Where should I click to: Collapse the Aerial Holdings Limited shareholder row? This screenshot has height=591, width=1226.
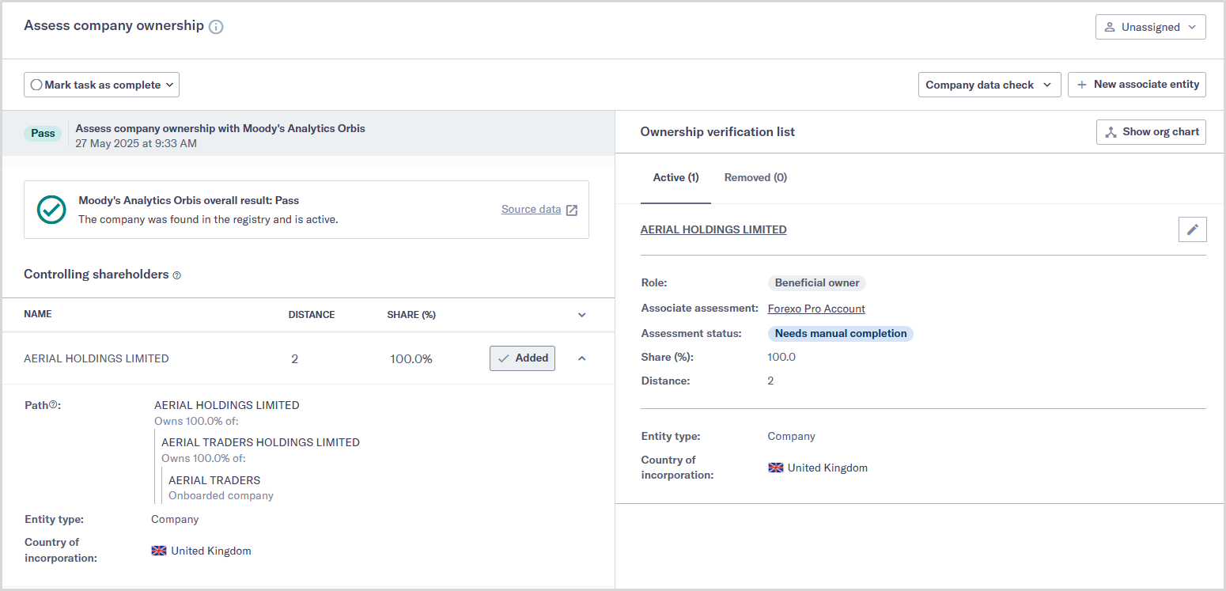(x=582, y=358)
